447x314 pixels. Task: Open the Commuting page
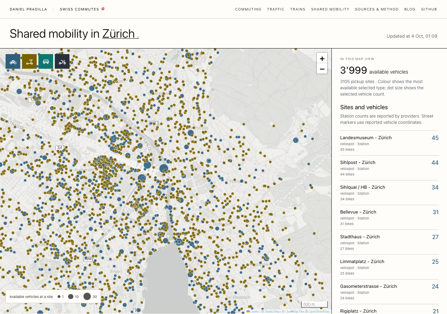(x=248, y=9)
